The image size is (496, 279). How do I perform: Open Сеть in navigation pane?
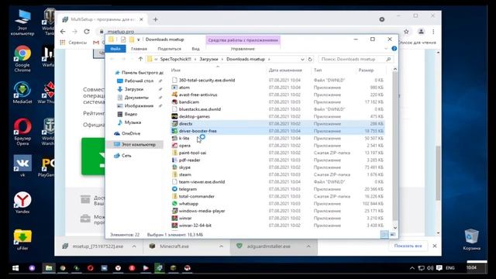(x=126, y=156)
